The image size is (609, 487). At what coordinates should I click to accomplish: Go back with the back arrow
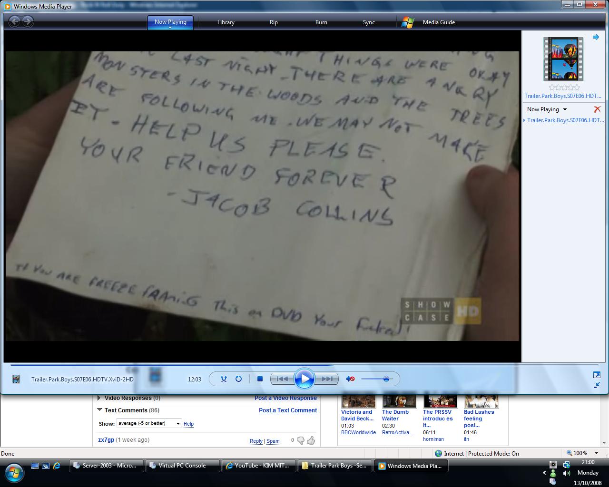coord(14,21)
